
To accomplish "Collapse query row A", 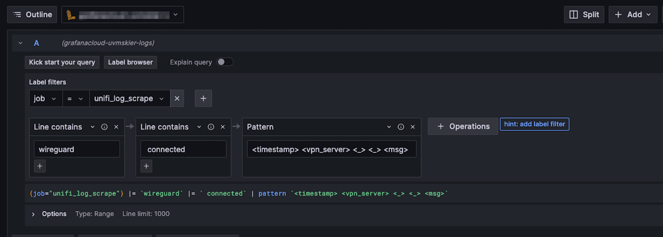I will [x=20, y=43].
